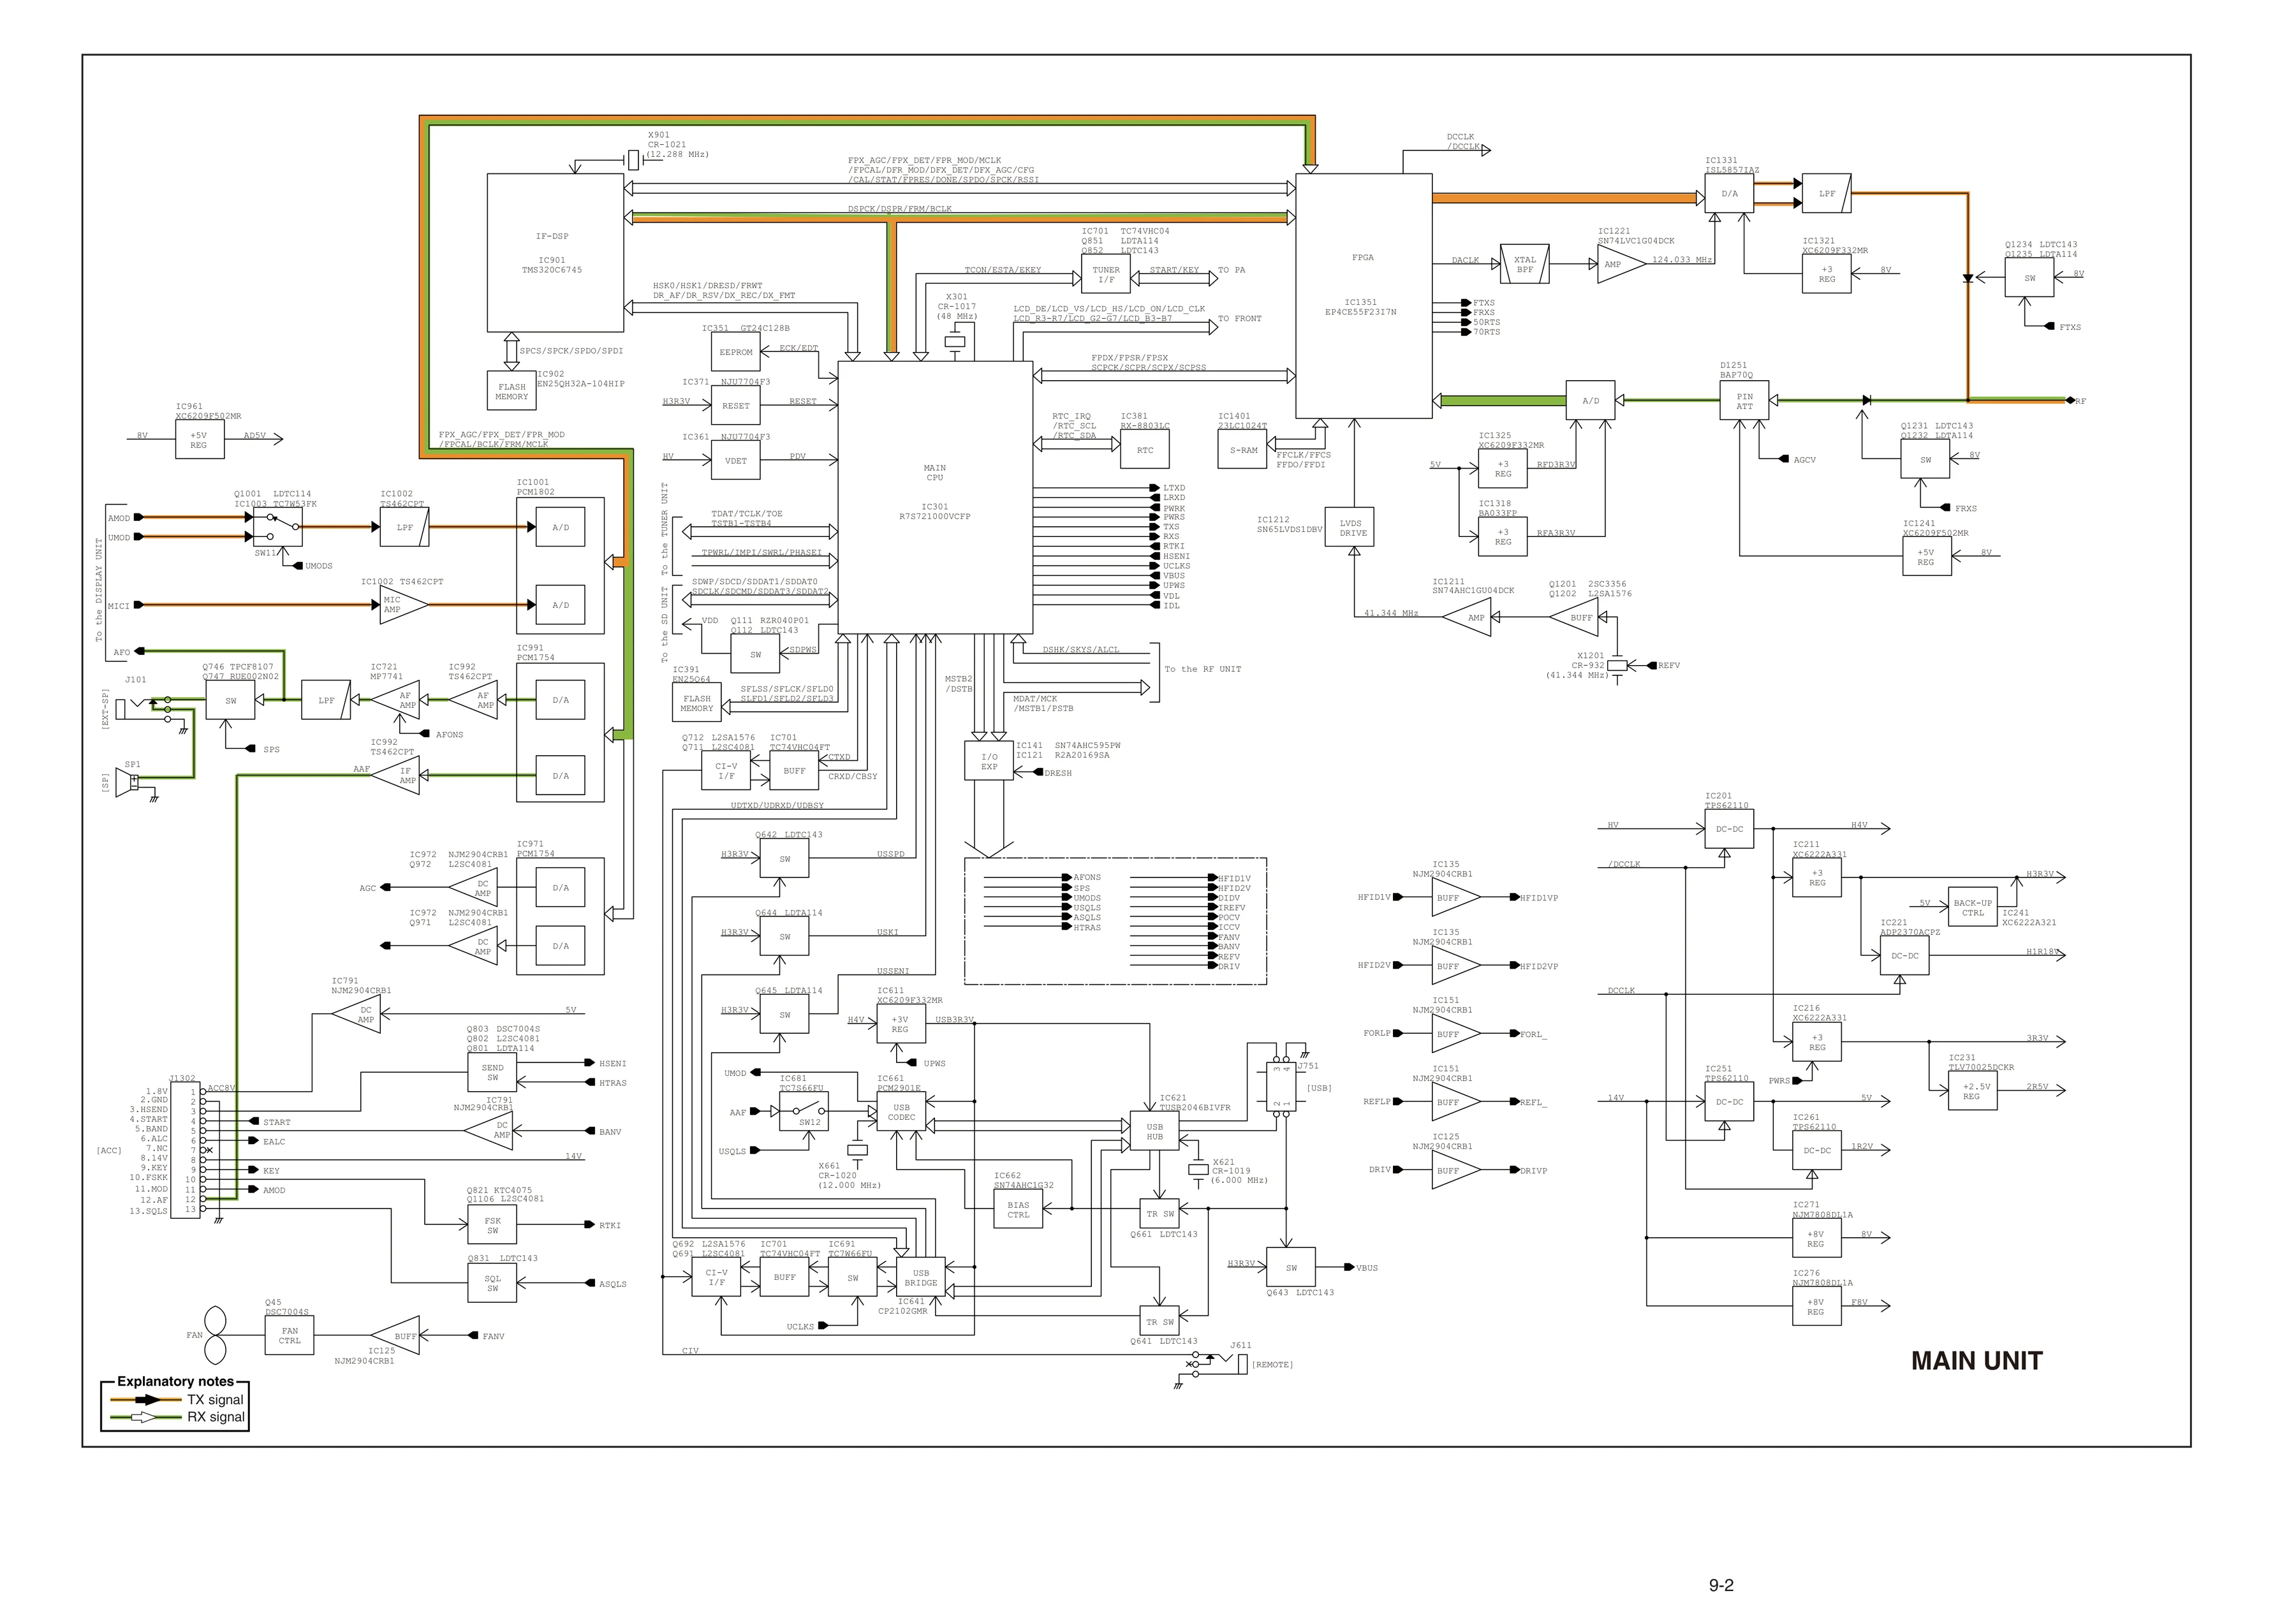Click the "MAIN UNIT" title text
The image size is (2296, 1623).
point(1976,1360)
